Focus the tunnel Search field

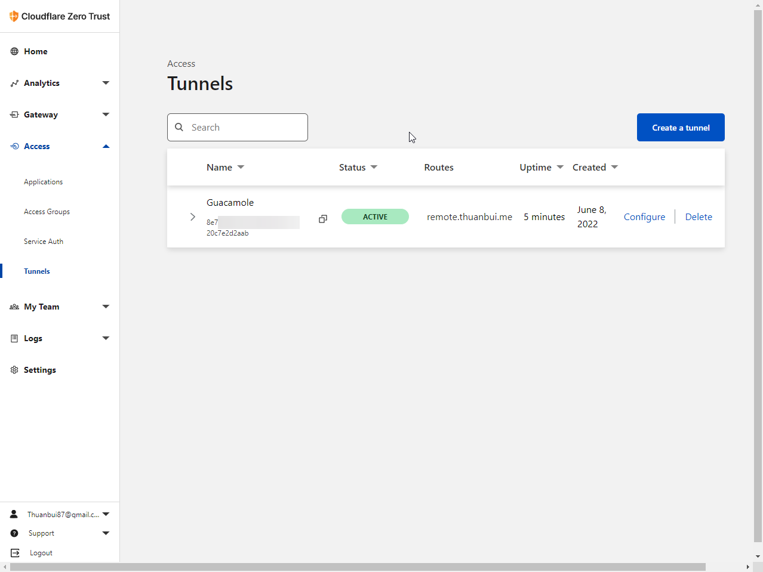pos(245,128)
